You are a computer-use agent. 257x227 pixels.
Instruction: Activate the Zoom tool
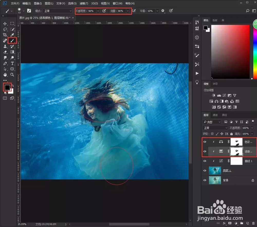[x=12, y=75]
